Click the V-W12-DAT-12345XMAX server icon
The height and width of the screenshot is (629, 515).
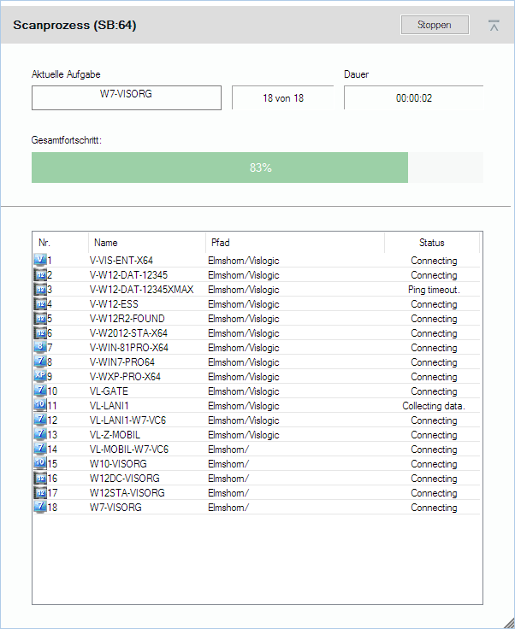[40, 289]
